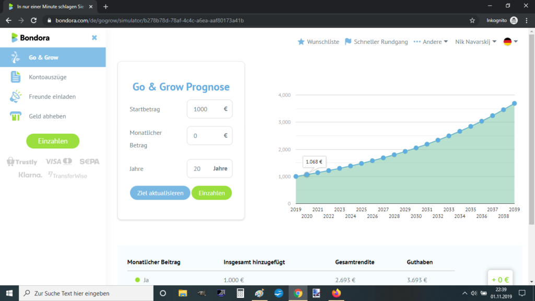The width and height of the screenshot is (535, 301).
Task: Open the Windows Start menu
Action: (x=9, y=293)
